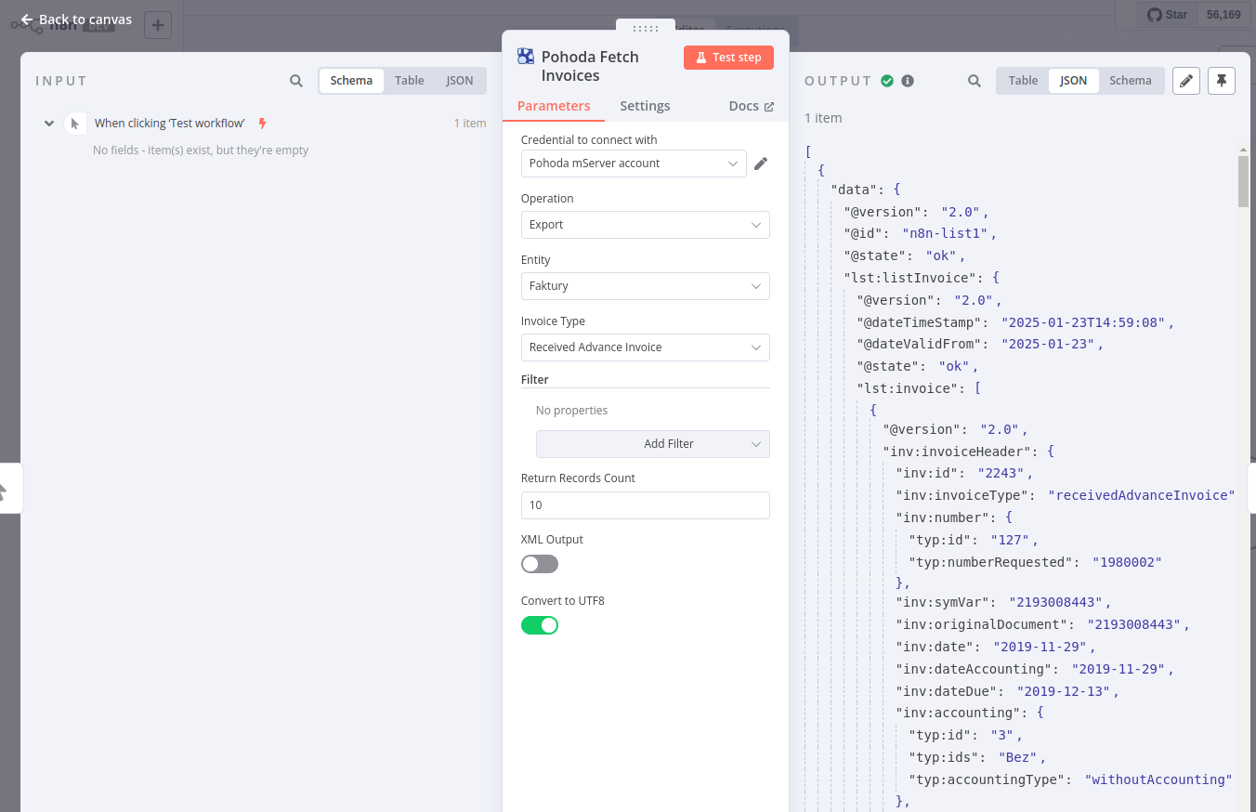Click the red lightning bolt trigger icon
This screenshot has height=812, width=1256.
click(262, 124)
